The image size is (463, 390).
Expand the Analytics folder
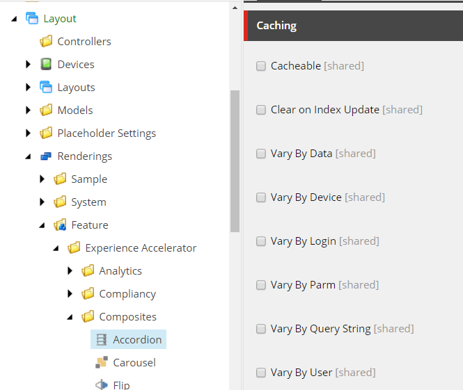(70, 270)
